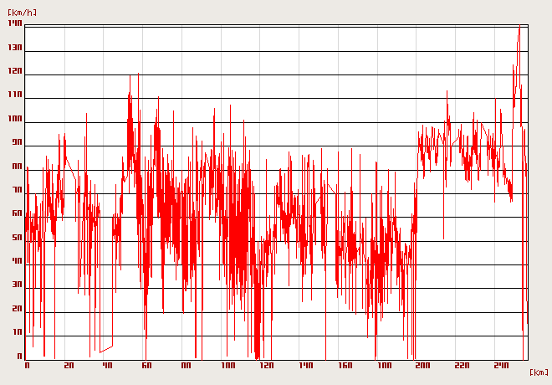This screenshot has height=385, width=552.
Task: Click the 90 label on speed axis
Action: point(16,143)
